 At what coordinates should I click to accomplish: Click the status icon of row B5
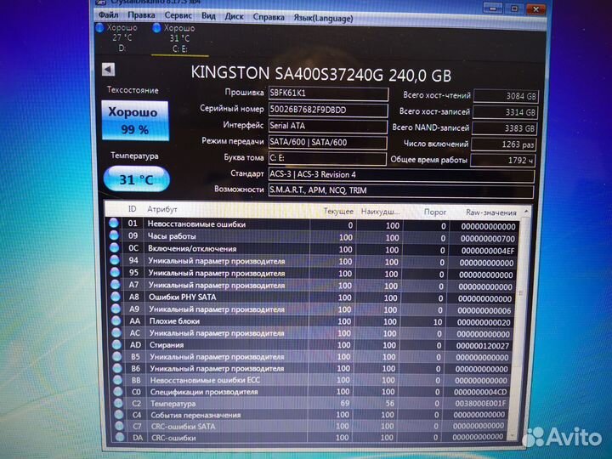[x=117, y=356]
